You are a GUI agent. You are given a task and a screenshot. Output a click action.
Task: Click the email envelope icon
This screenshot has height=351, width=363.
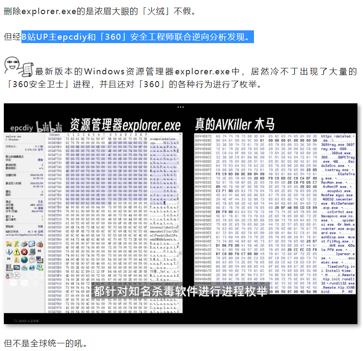pyautogui.click(x=32, y=259)
